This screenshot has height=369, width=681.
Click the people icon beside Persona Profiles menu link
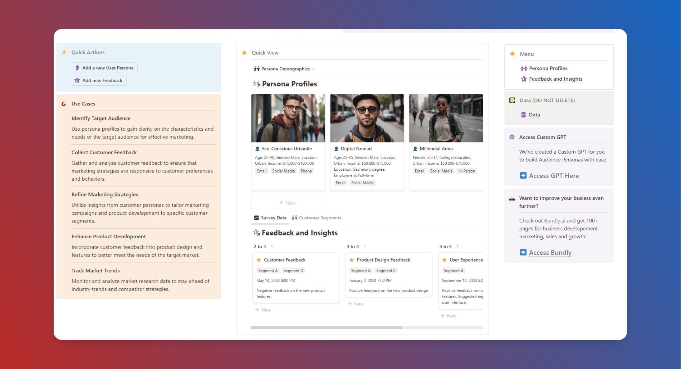point(524,69)
